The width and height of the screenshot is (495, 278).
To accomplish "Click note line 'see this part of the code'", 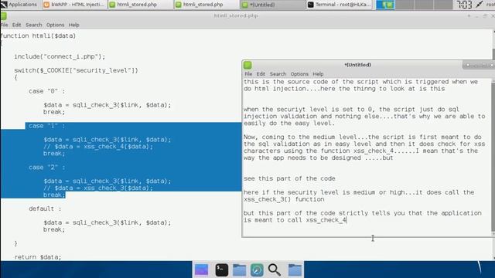I will (289, 178).
